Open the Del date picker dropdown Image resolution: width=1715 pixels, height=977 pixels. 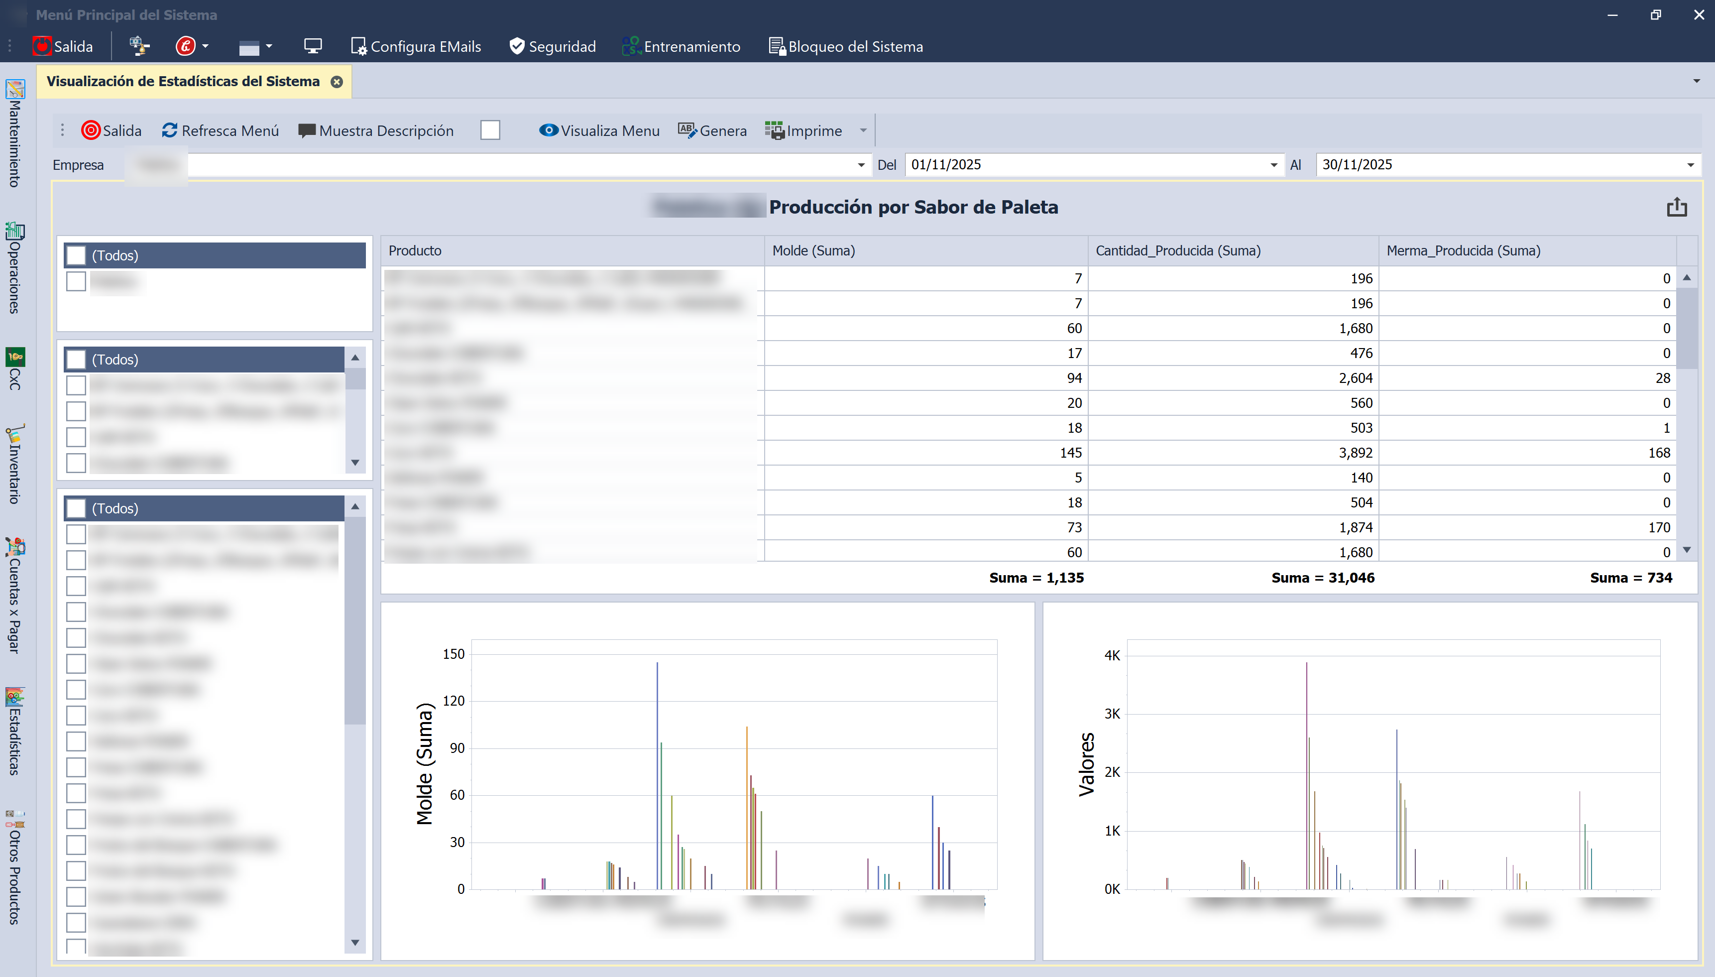tap(1273, 165)
